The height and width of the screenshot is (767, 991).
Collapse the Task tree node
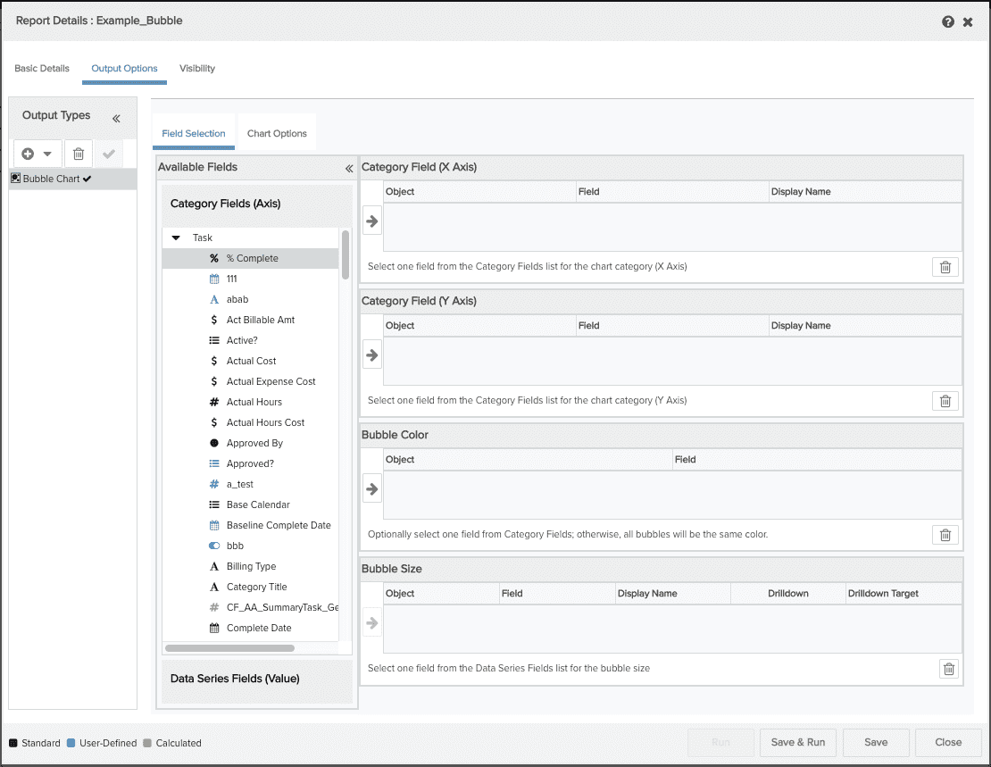176,238
